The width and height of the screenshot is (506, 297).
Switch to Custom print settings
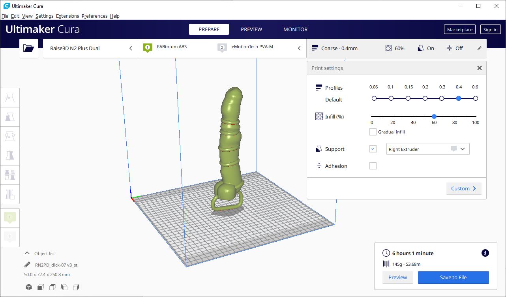464,188
